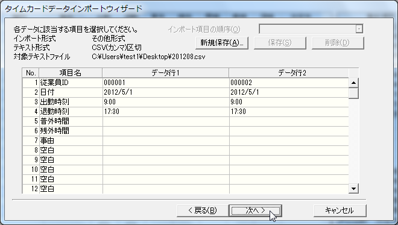Click the 次へ > button
The height and width of the screenshot is (225, 398).
point(255,211)
